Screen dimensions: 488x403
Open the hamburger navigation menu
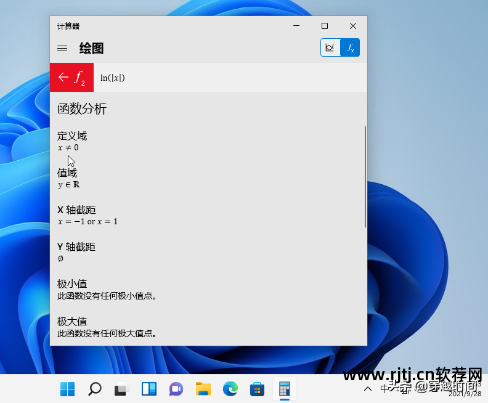point(62,48)
